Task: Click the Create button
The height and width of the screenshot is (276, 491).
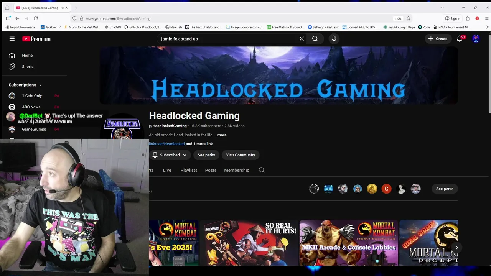Action: click(438, 39)
